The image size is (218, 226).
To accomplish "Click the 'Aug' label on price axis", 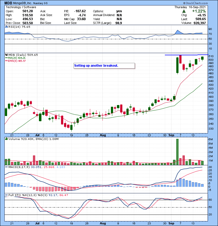I will (103, 135).
